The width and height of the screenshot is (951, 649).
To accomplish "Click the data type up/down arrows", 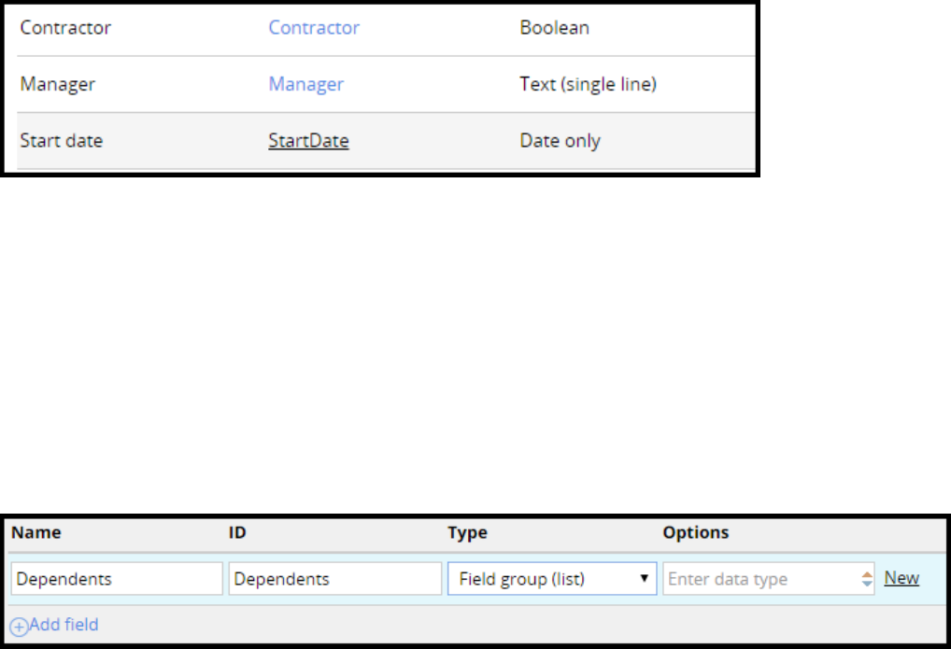I will click(868, 579).
